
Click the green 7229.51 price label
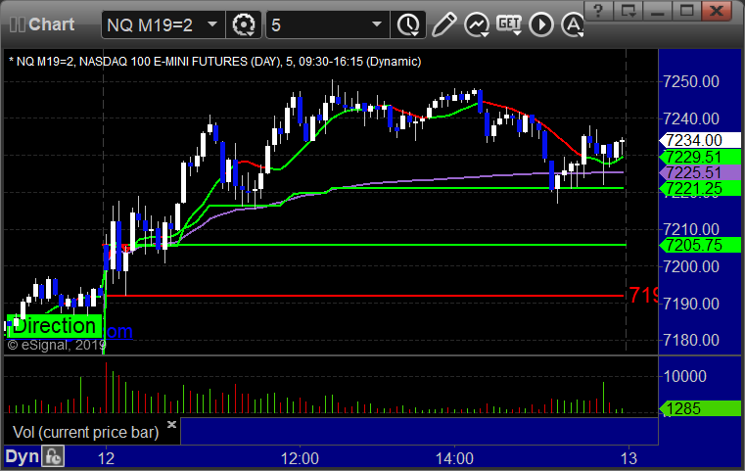click(x=699, y=157)
